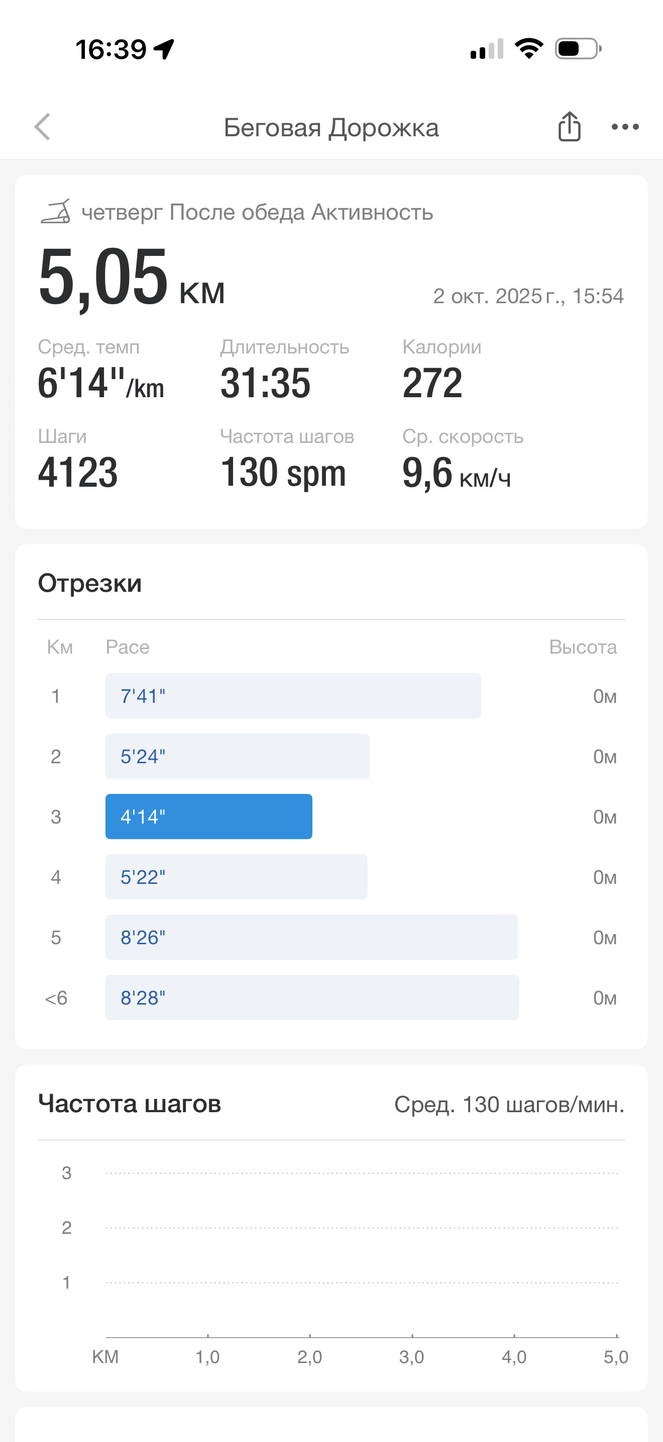The image size is (663, 1442).
Task: Select the last split bar 8'28"
Action: pyautogui.click(x=312, y=998)
